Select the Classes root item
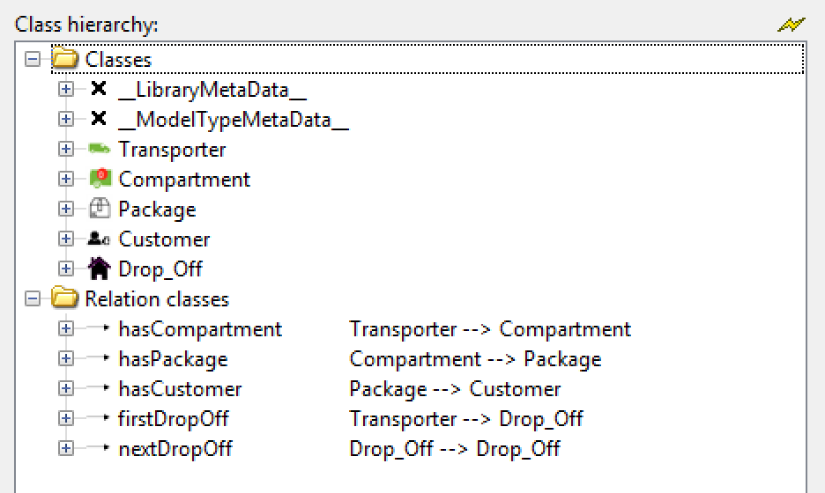Image resolution: width=825 pixels, height=493 pixels. coord(118,59)
